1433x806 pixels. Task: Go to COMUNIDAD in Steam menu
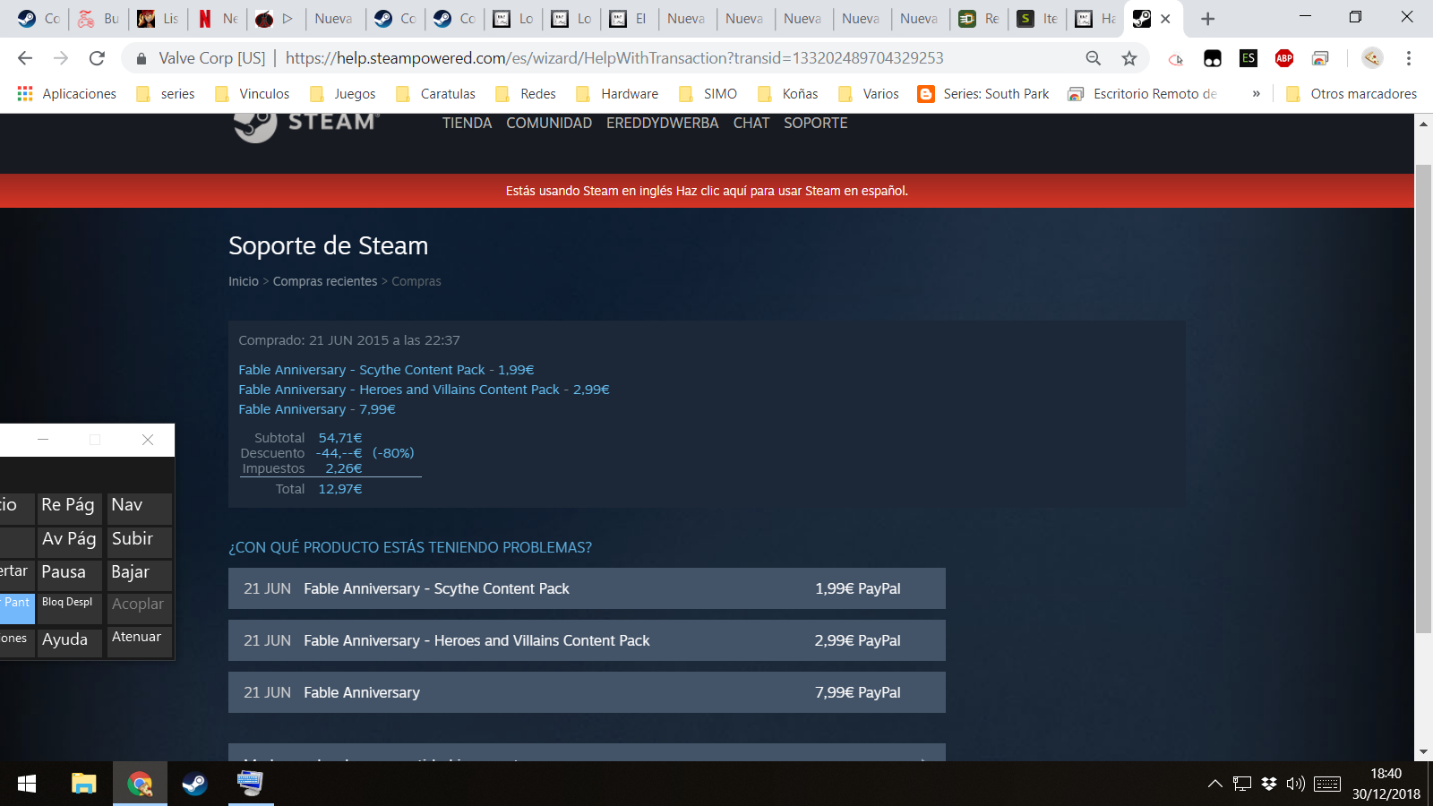tap(549, 124)
